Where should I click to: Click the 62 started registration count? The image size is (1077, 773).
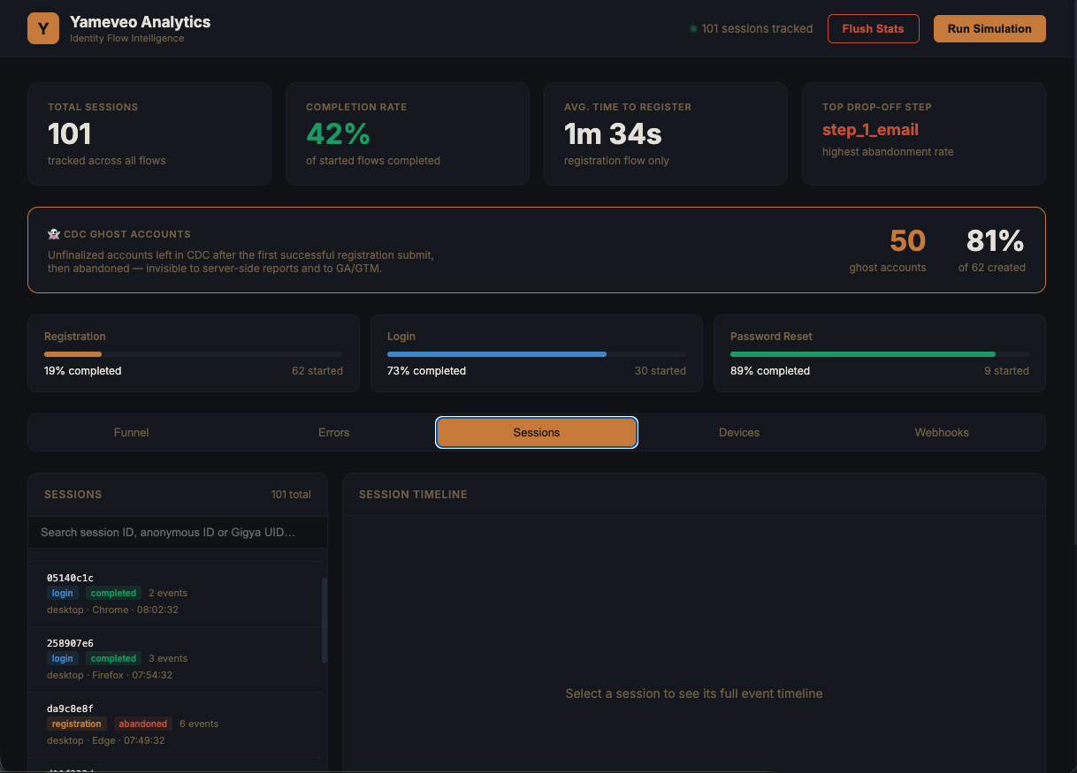[x=317, y=371]
